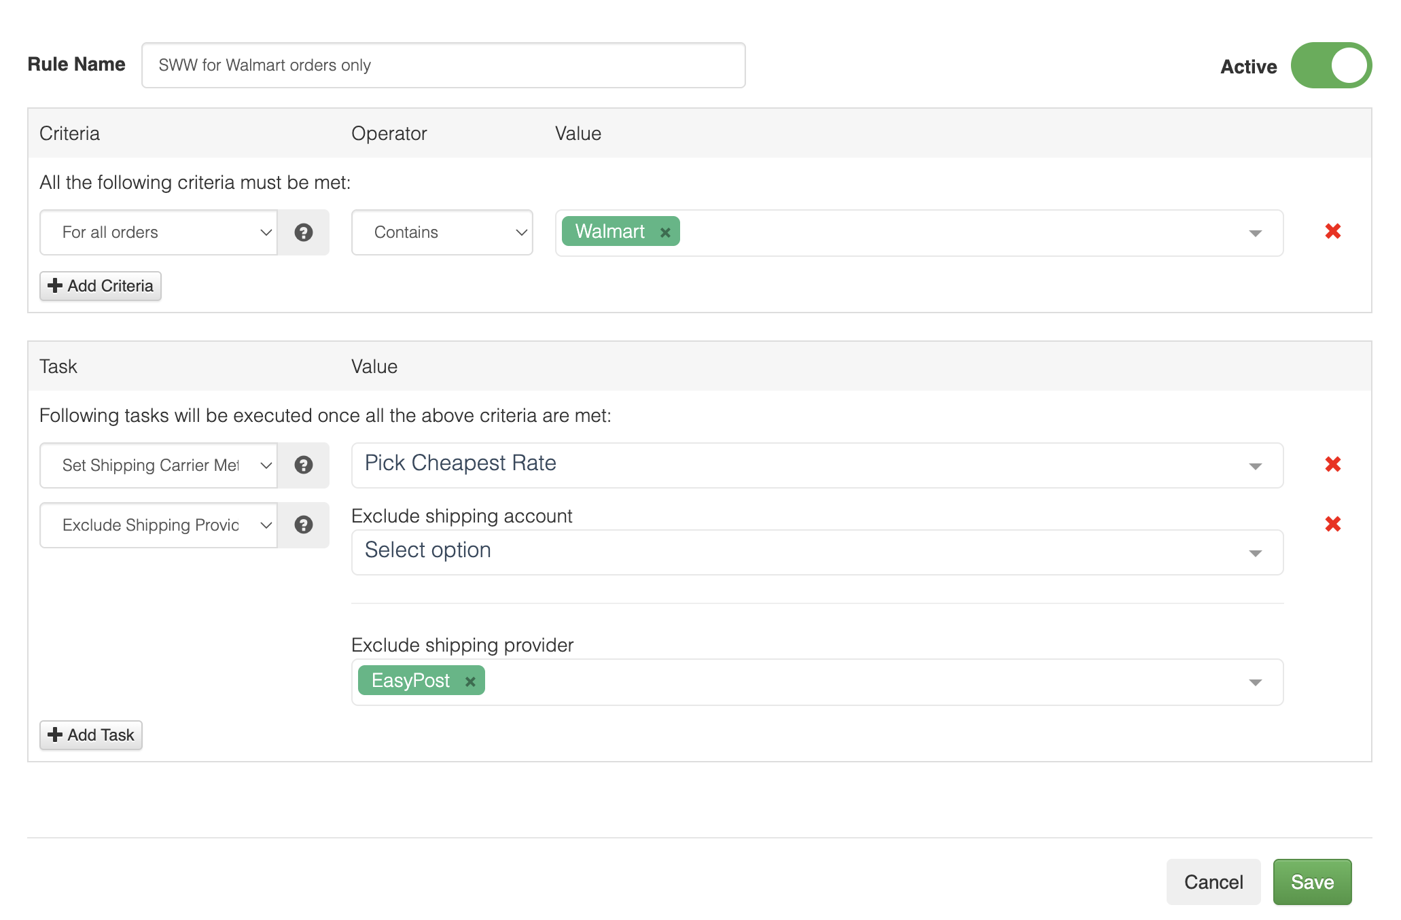Click into the Rule Name text field
1401x920 pixels.
click(x=443, y=65)
